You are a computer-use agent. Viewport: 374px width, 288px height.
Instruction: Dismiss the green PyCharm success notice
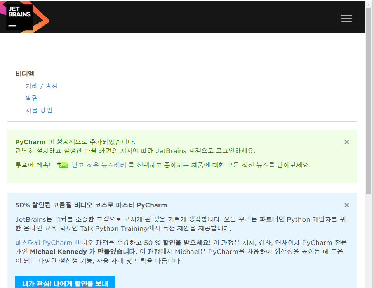pos(346,142)
